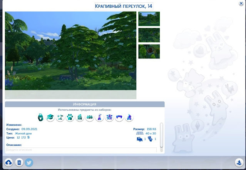Click the Island Living palm tree icon
The image size is (246, 170).
(x=60, y=117)
